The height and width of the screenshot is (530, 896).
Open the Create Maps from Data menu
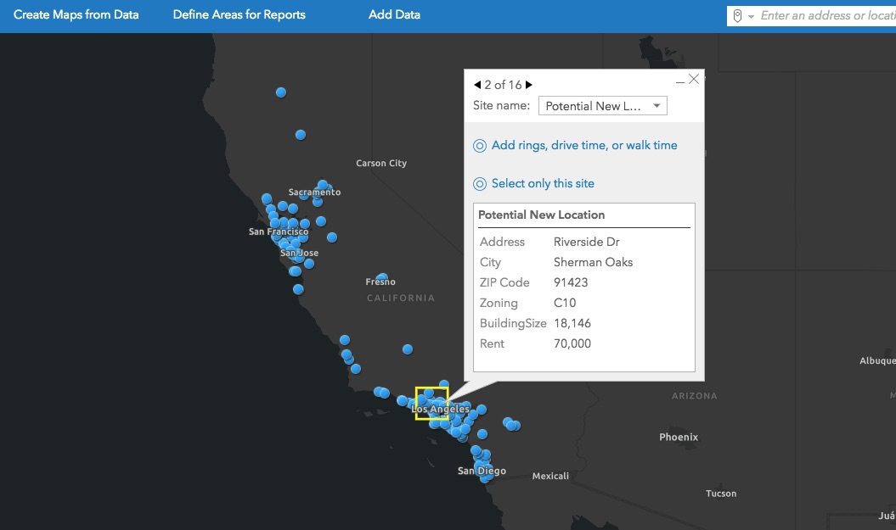[x=76, y=15]
